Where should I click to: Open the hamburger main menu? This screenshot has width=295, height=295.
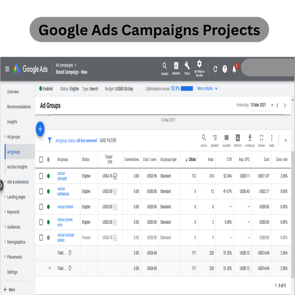click(7, 69)
